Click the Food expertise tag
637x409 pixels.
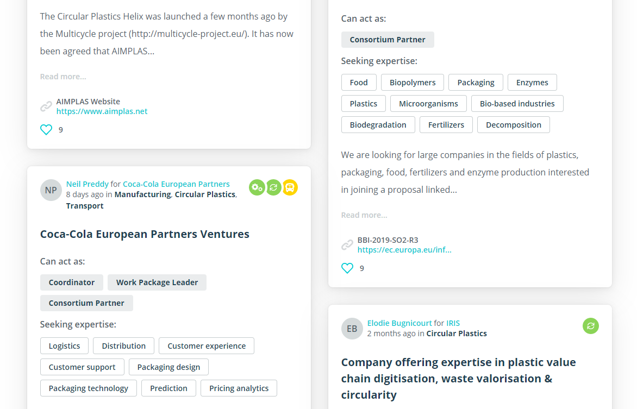(359, 83)
